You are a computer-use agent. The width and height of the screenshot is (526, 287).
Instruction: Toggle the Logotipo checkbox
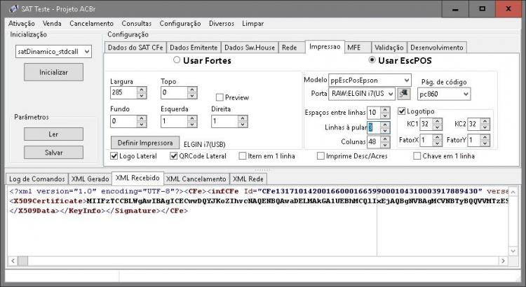[402, 111]
